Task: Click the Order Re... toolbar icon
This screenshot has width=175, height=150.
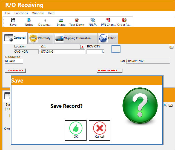Action: 124,22
